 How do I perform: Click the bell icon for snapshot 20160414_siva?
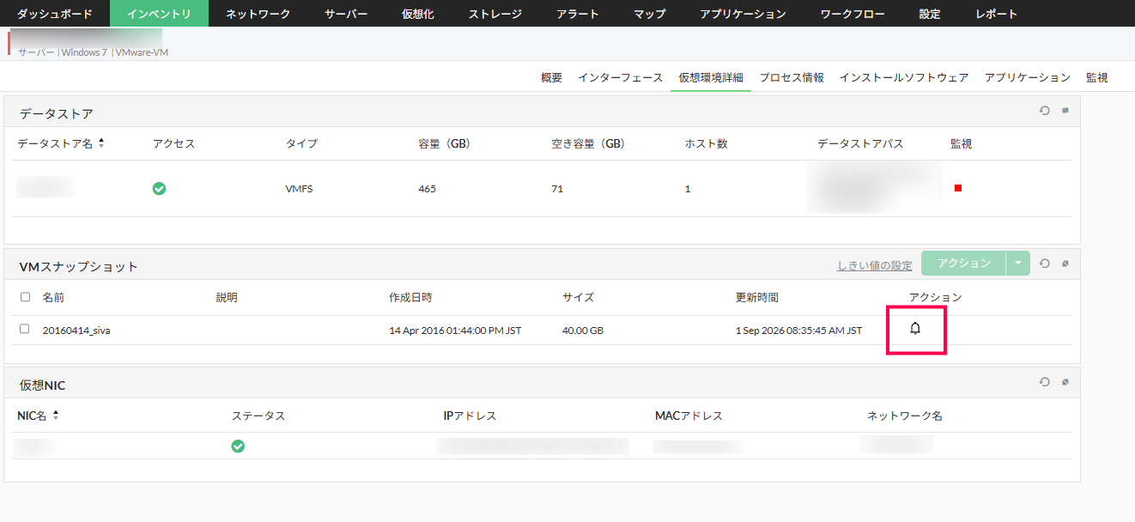915,329
